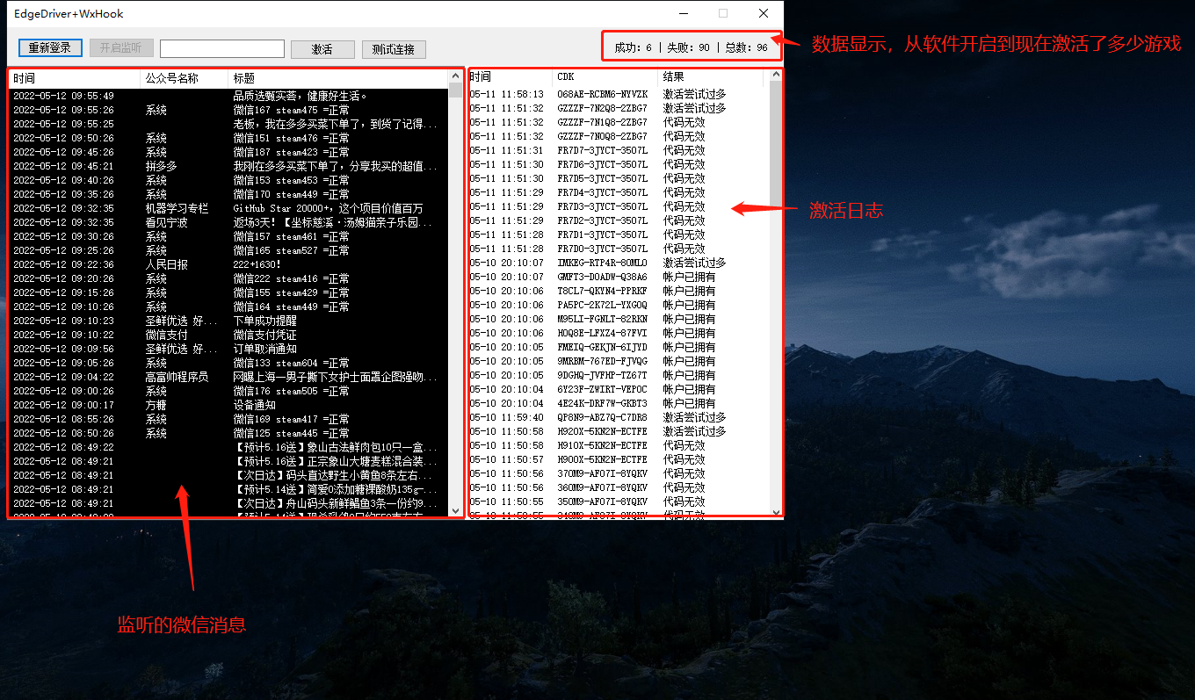Screen dimensions: 1195x700
Task: Select the message titled 微信167 steam475 =正常
Action: pos(228,110)
